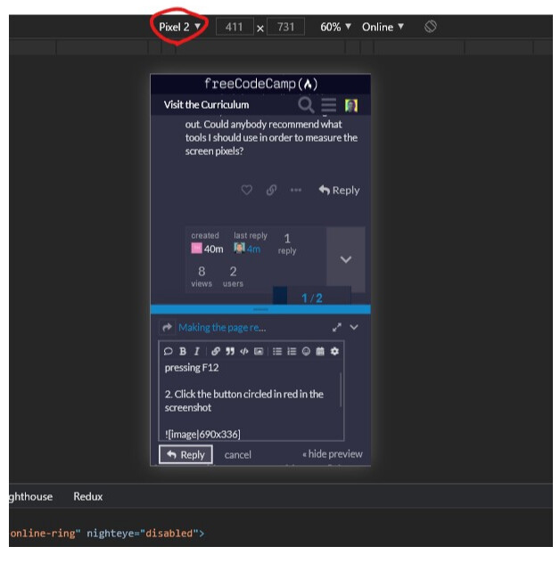
Task: Click the viewport width field showing 411
Action: tap(235, 27)
